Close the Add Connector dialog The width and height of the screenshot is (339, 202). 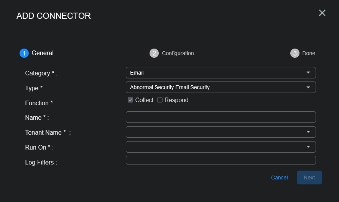322,13
